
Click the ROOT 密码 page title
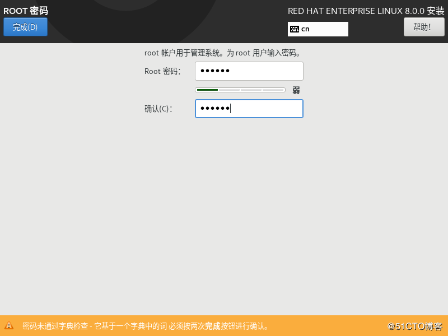(26, 10)
